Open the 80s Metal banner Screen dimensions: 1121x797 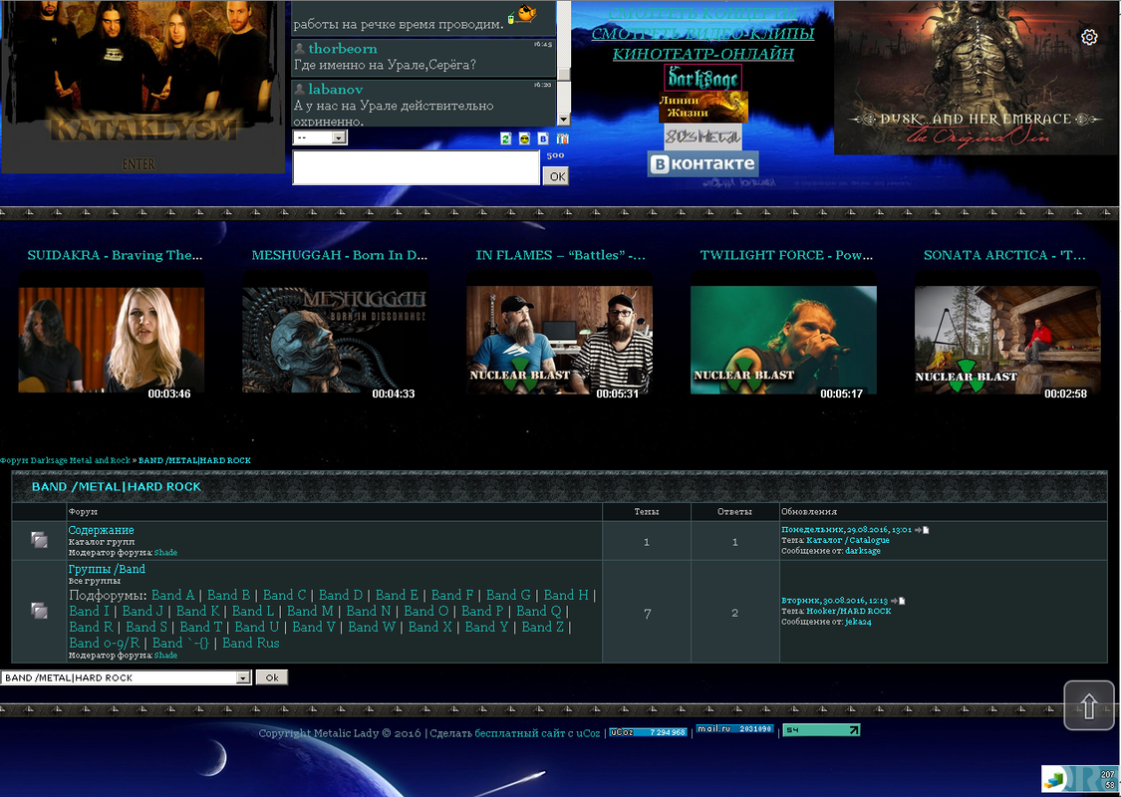coord(703,135)
